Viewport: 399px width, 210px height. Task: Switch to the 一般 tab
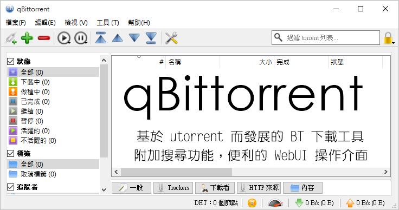[x=131, y=188]
